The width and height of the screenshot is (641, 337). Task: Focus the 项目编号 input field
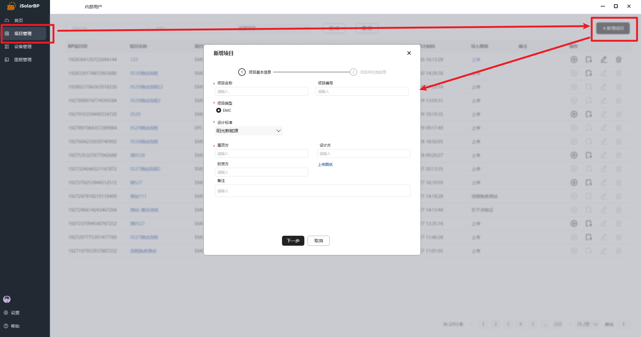pos(362,91)
